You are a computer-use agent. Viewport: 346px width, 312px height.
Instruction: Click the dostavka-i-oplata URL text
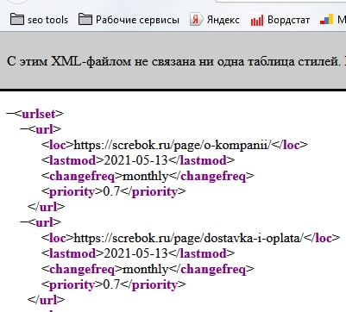tap(188, 238)
